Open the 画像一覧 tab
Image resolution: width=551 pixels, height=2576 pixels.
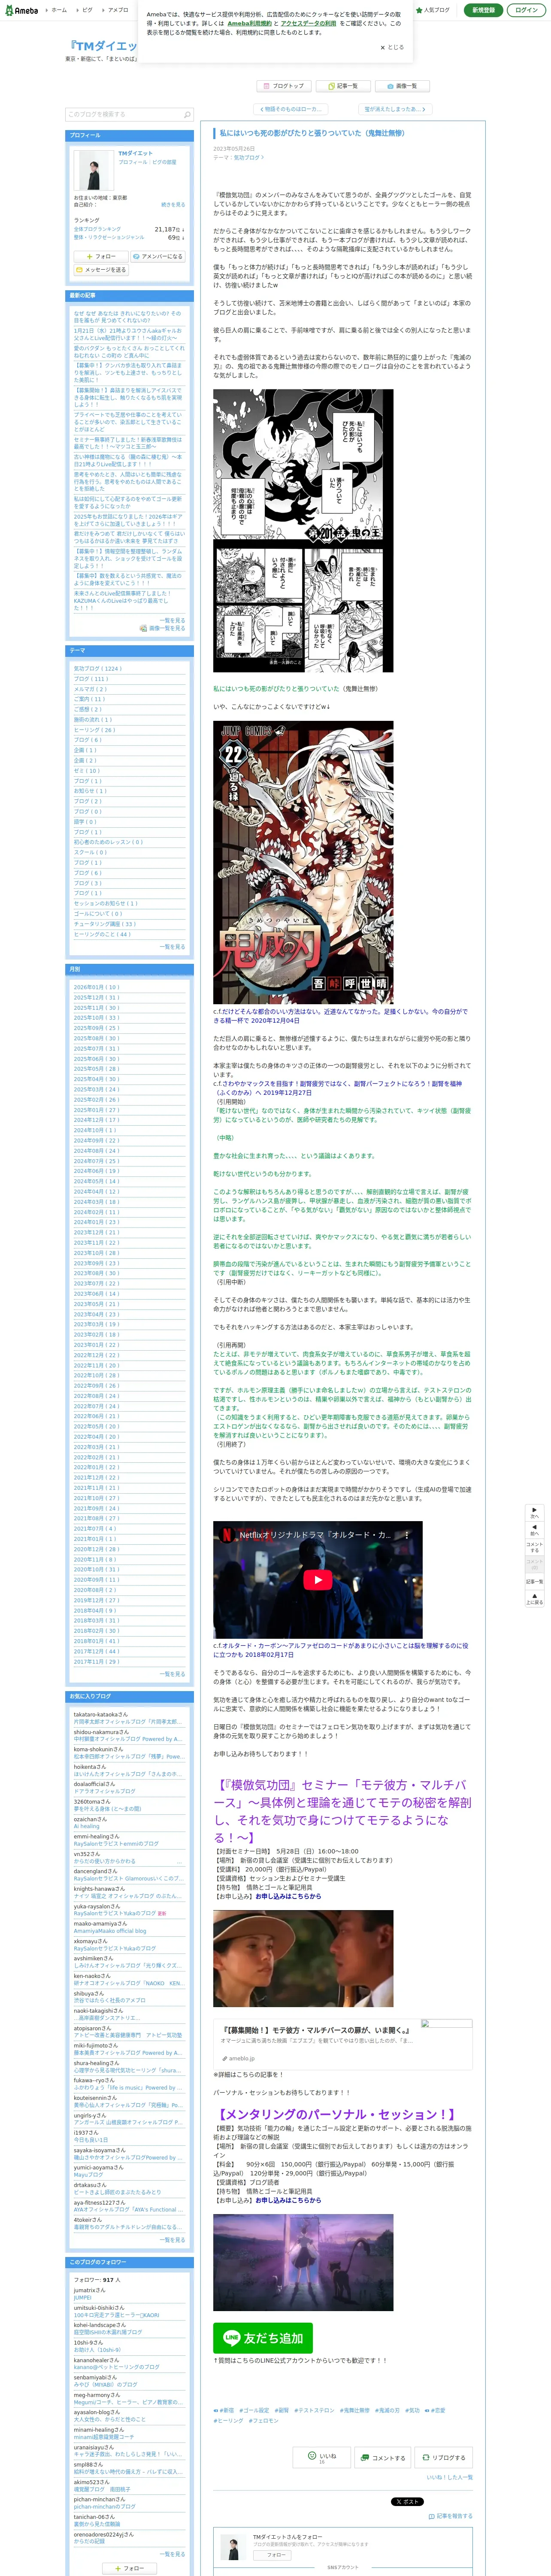point(402,86)
